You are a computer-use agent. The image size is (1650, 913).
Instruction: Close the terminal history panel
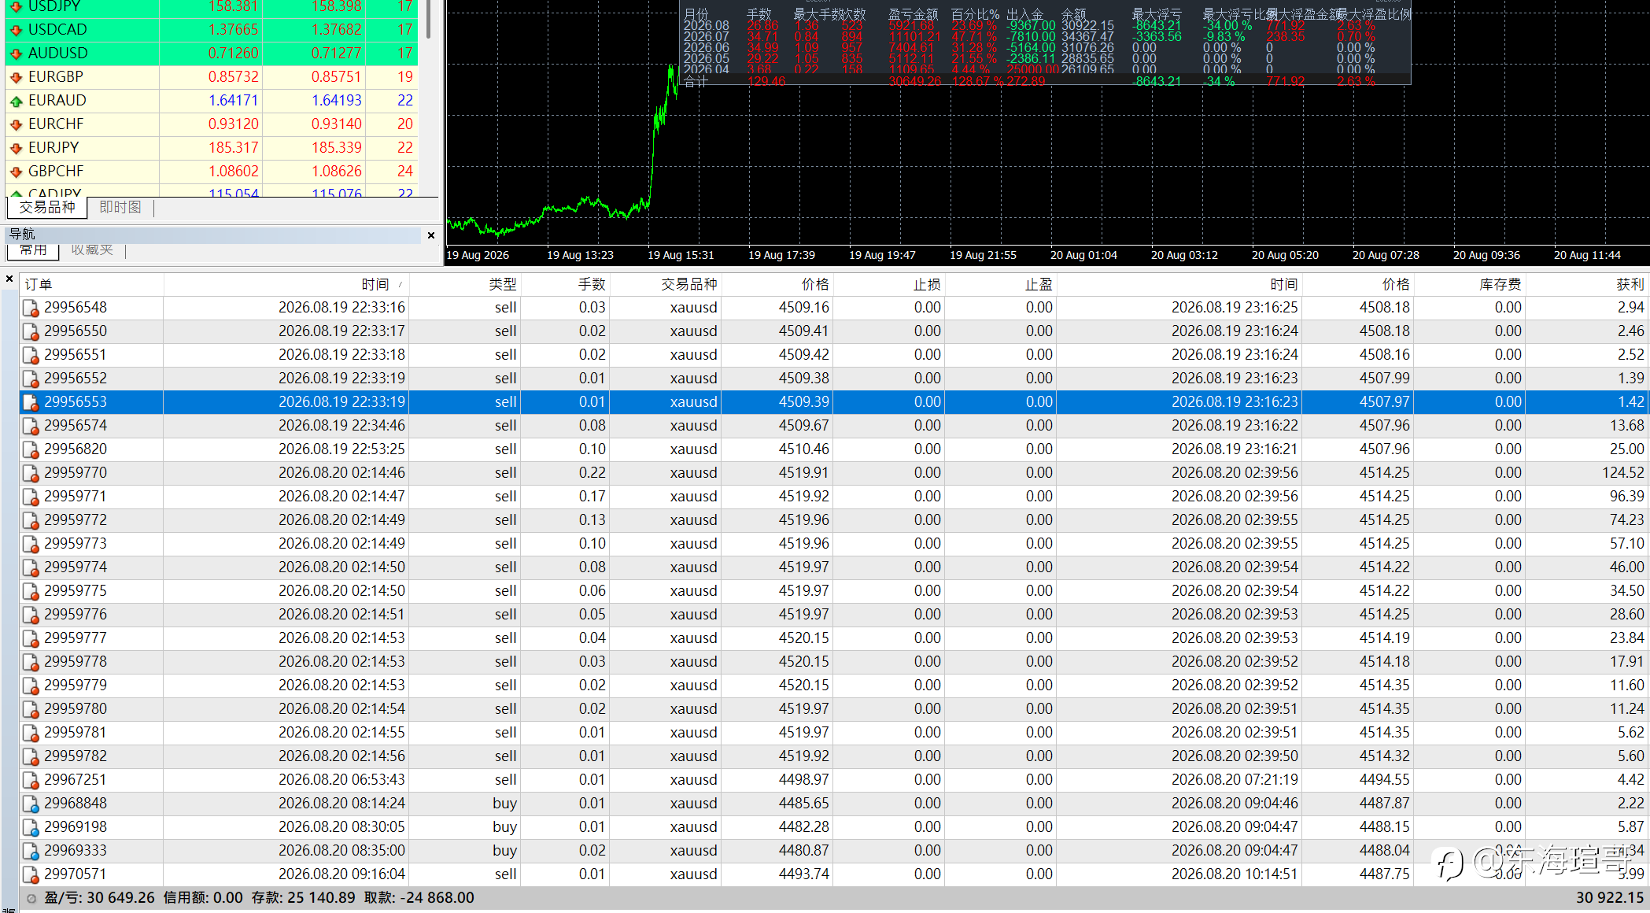(9, 279)
